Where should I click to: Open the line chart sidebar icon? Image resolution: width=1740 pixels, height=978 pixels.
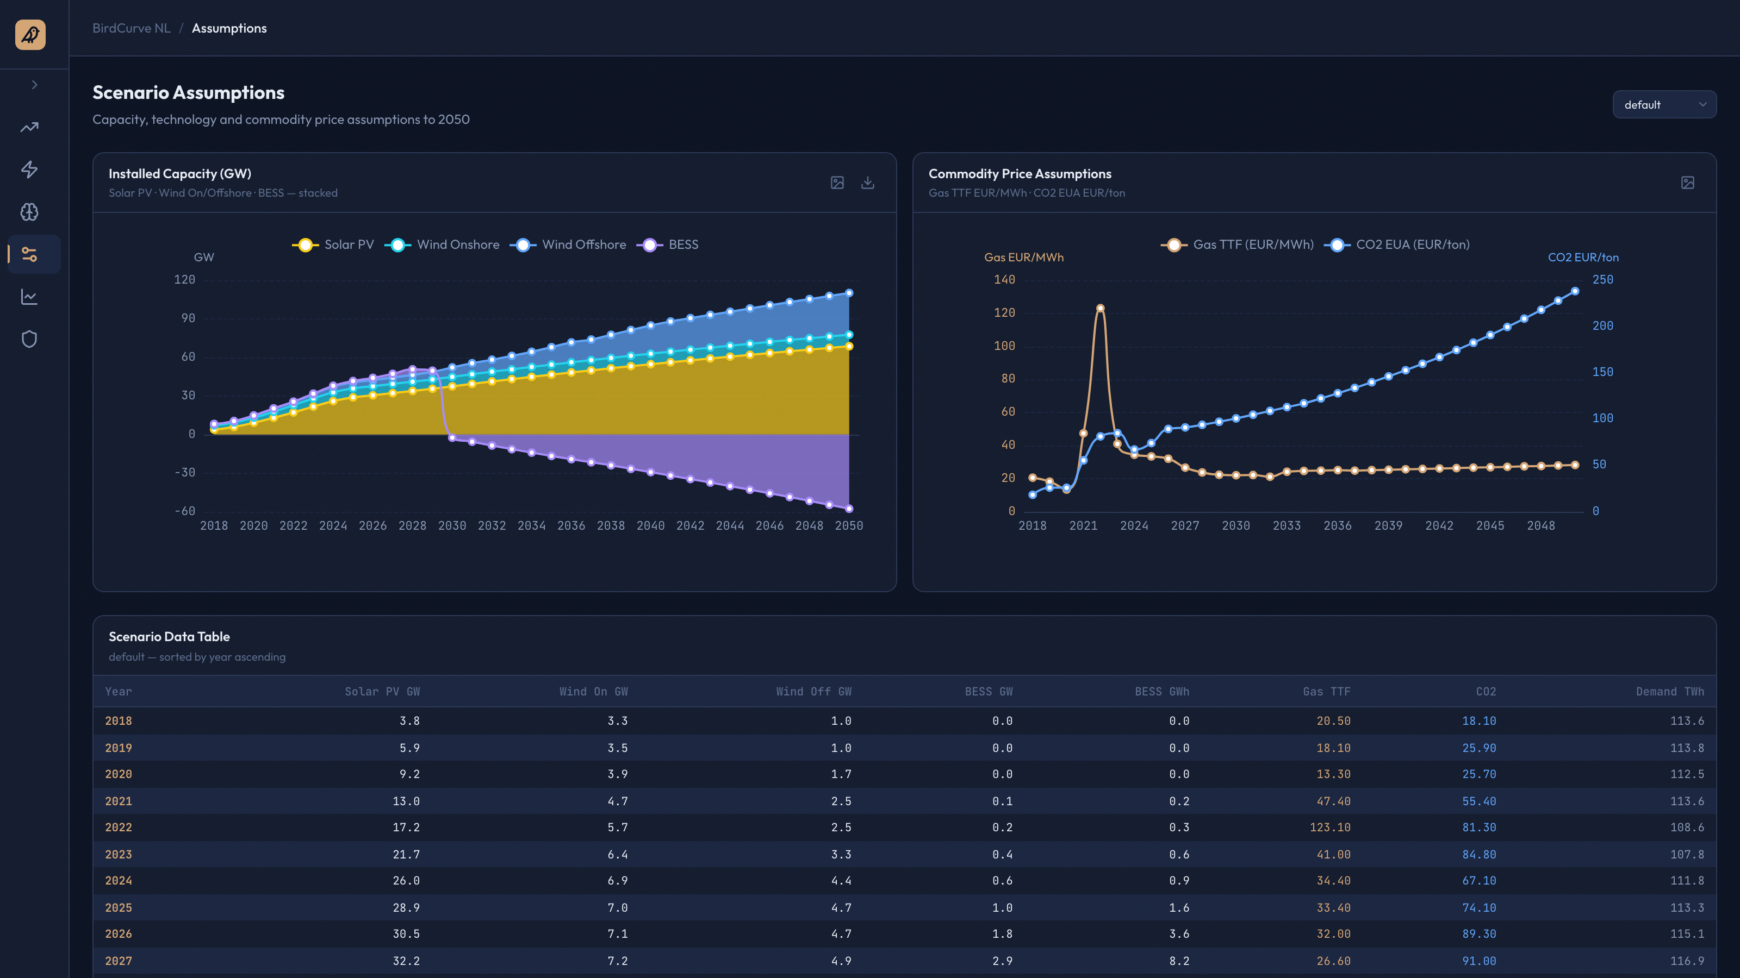pos(29,296)
